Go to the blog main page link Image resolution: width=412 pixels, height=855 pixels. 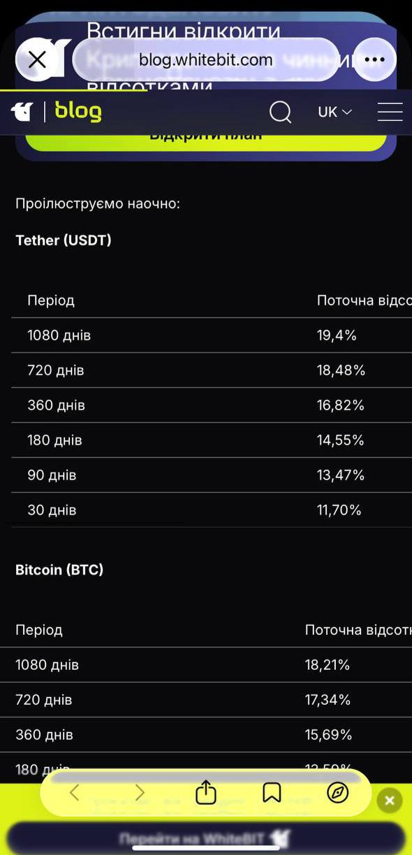tap(78, 111)
